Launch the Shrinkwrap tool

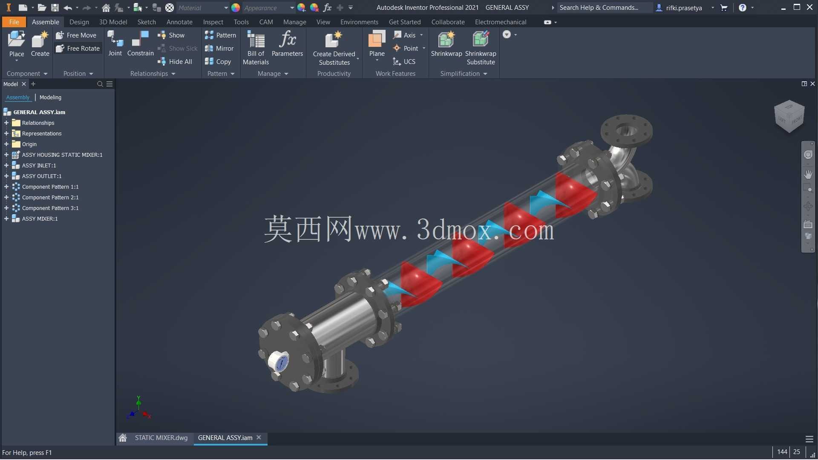point(446,44)
